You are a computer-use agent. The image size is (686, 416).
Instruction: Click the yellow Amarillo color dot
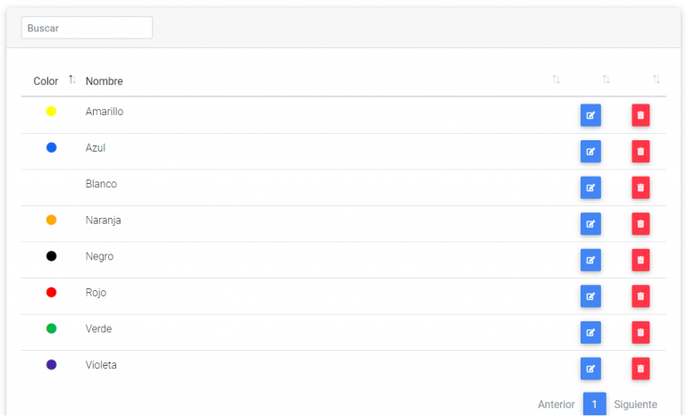(51, 112)
